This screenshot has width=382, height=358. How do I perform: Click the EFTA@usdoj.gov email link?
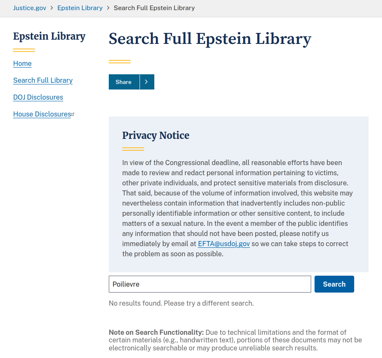click(x=224, y=244)
